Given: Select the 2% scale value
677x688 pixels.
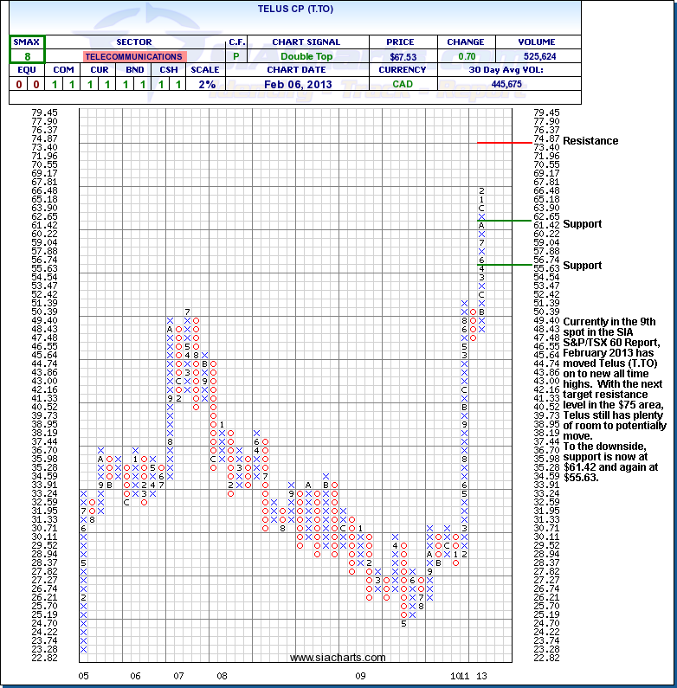Looking at the screenshot, I should click(203, 84).
